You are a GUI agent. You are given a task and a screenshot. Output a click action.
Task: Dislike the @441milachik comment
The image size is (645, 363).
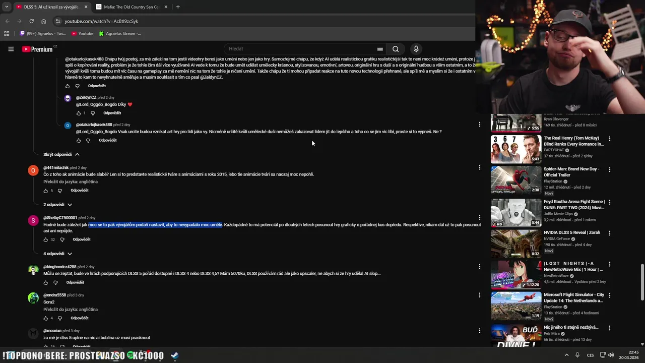(60, 191)
